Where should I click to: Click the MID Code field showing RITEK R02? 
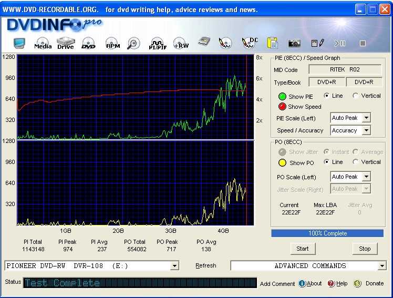point(345,69)
